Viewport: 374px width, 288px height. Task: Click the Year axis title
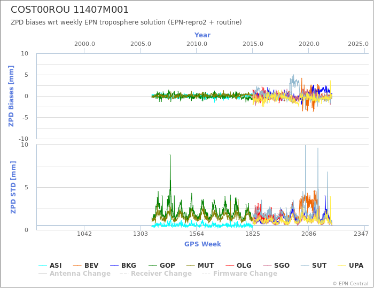(202, 35)
